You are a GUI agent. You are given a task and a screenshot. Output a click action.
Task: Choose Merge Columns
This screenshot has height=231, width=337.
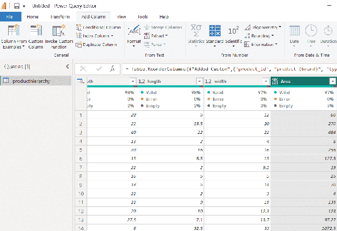click(x=163, y=27)
